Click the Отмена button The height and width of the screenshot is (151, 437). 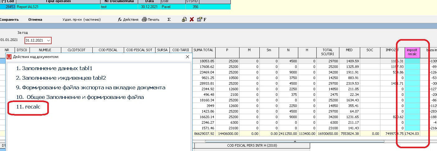point(35,20)
